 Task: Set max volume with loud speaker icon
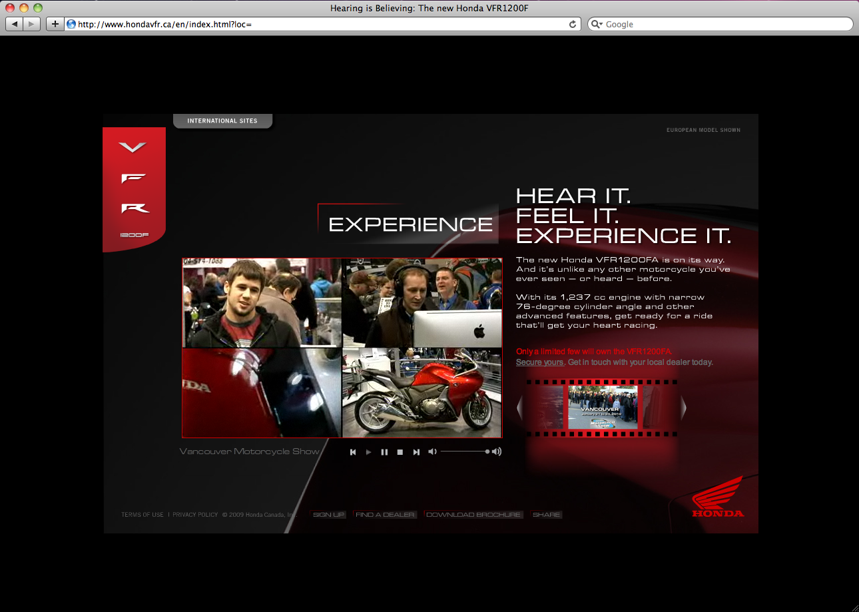497,452
